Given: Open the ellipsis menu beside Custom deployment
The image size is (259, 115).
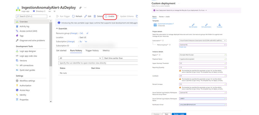Looking at the screenshot, I should 179,3.
